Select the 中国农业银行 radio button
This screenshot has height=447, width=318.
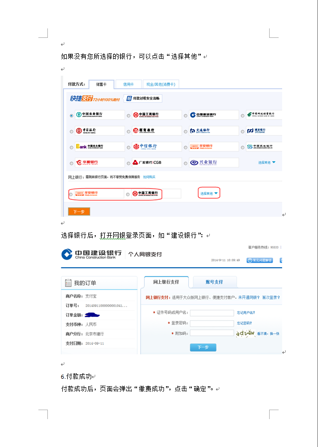coord(71,116)
